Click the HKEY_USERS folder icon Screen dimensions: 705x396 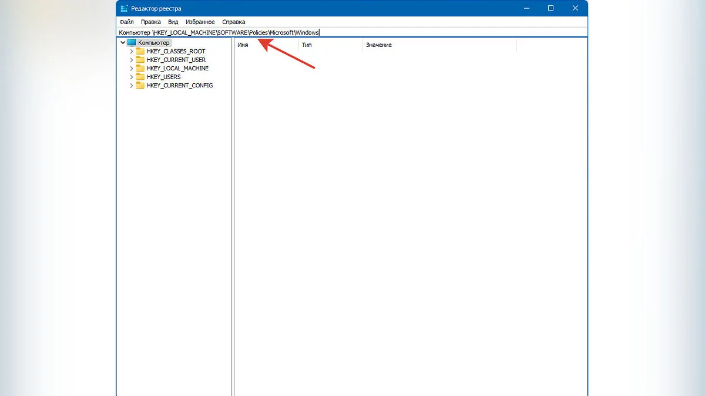[x=140, y=77]
